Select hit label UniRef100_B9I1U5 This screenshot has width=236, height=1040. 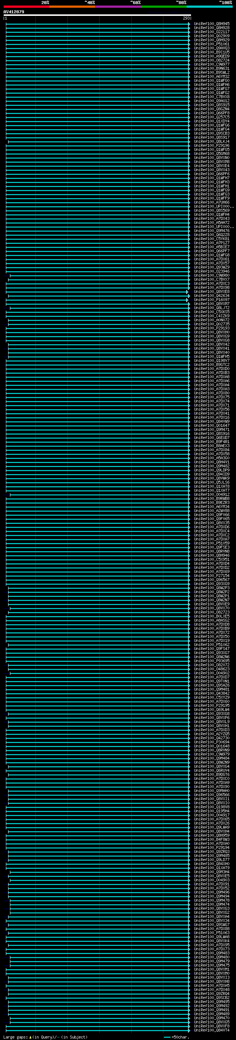click(212, 52)
